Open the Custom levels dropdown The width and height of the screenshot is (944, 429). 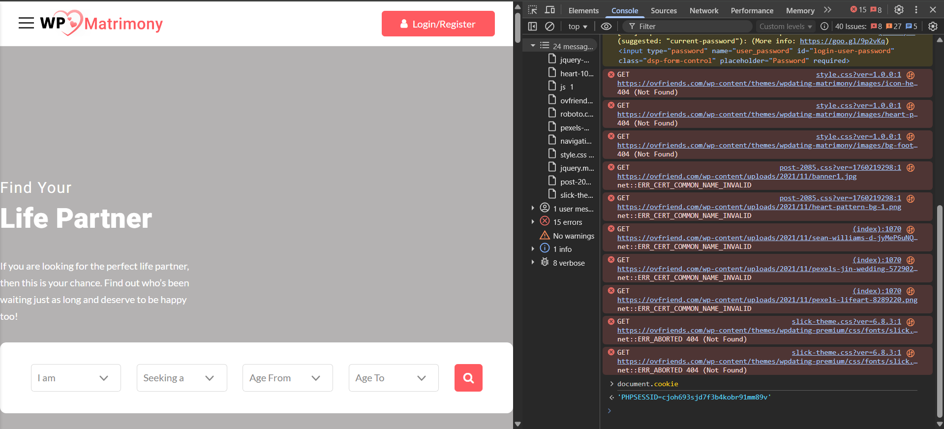(x=785, y=27)
